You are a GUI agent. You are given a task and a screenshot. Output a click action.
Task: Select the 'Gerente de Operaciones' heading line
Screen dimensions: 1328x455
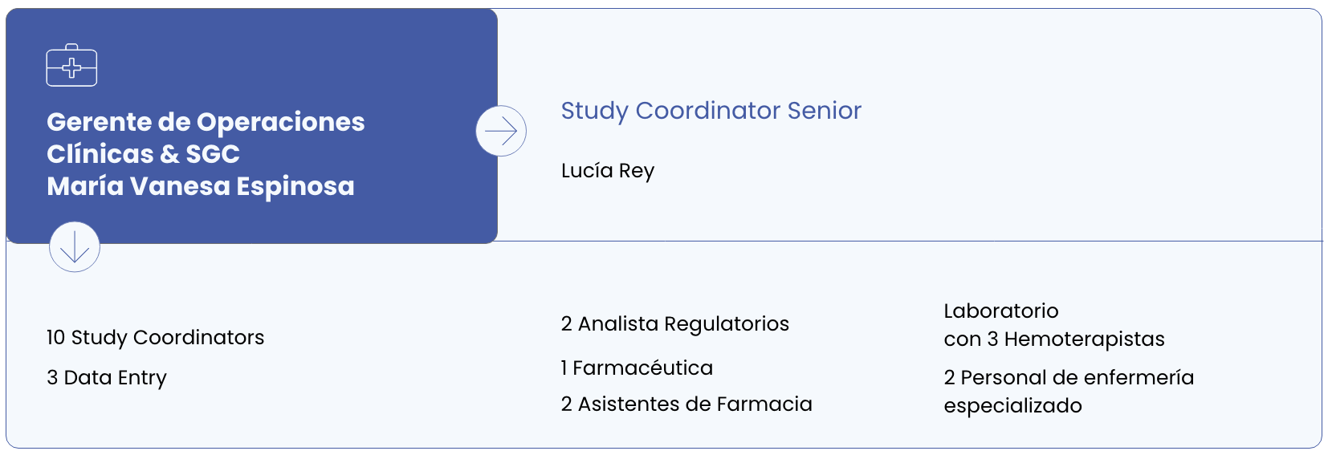(206, 122)
